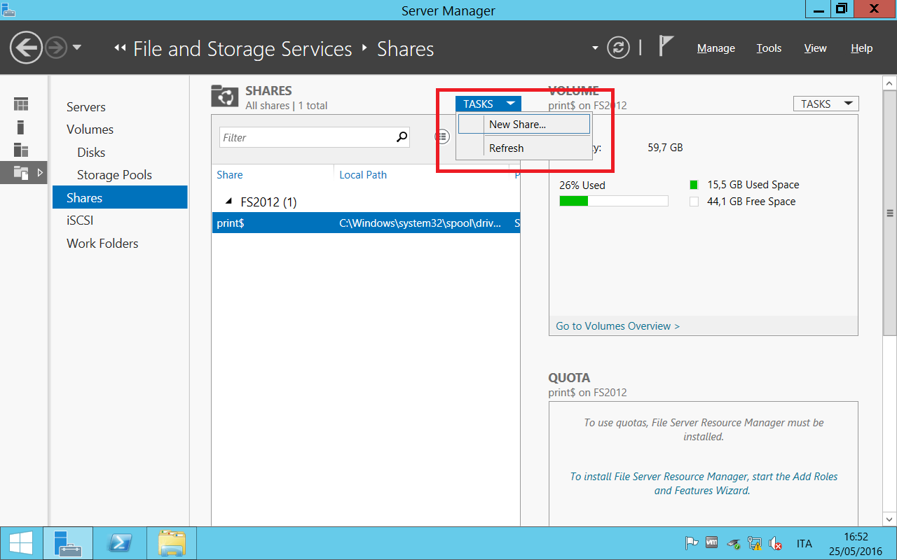Click the Filter search magnifier icon
Image resolution: width=897 pixels, height=560 pixels.
click(402, 137)
